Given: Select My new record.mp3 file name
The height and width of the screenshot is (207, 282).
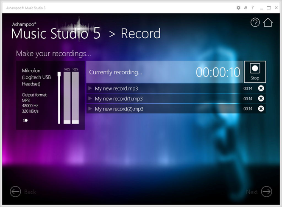Looking at the screenshot, I should pyautogui.click(x=116, y=88).
